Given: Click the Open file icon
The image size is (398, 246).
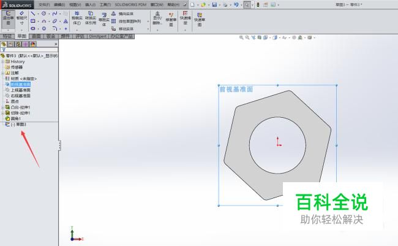Looking at the screenshot, I should (x=203, y=4).
